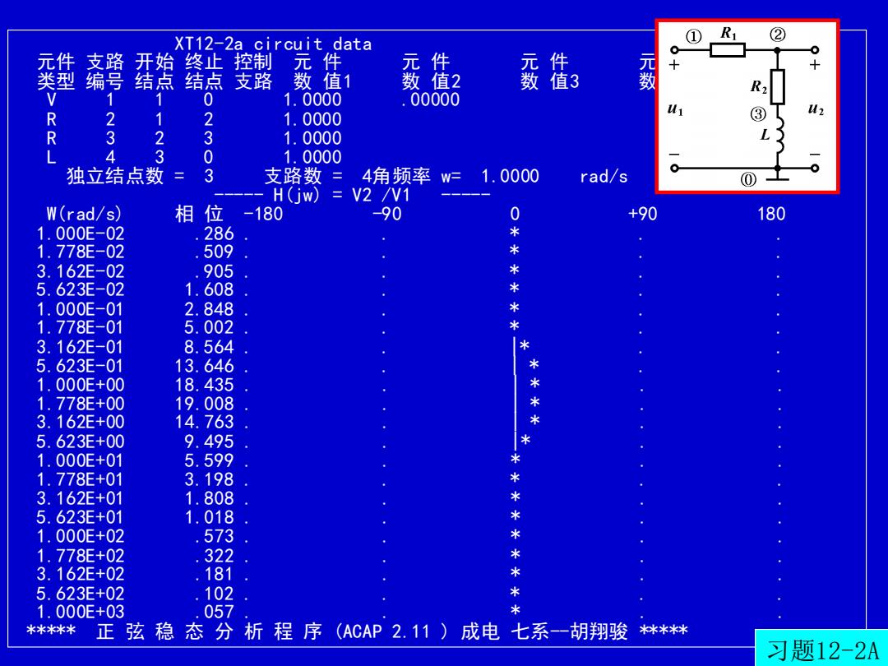Image resolution: width=888 pixels, height=666 pixels.
Task: Click the phase value 1.018
Action: (209, 518)
